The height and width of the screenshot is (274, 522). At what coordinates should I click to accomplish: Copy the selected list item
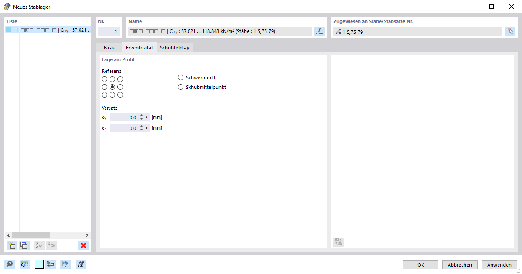(24, 245)
